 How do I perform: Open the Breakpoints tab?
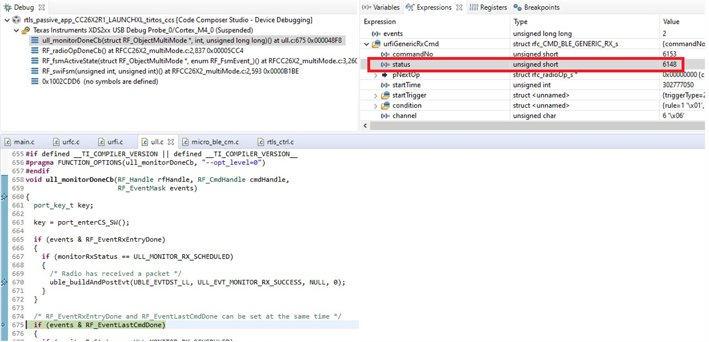(536, 7)
